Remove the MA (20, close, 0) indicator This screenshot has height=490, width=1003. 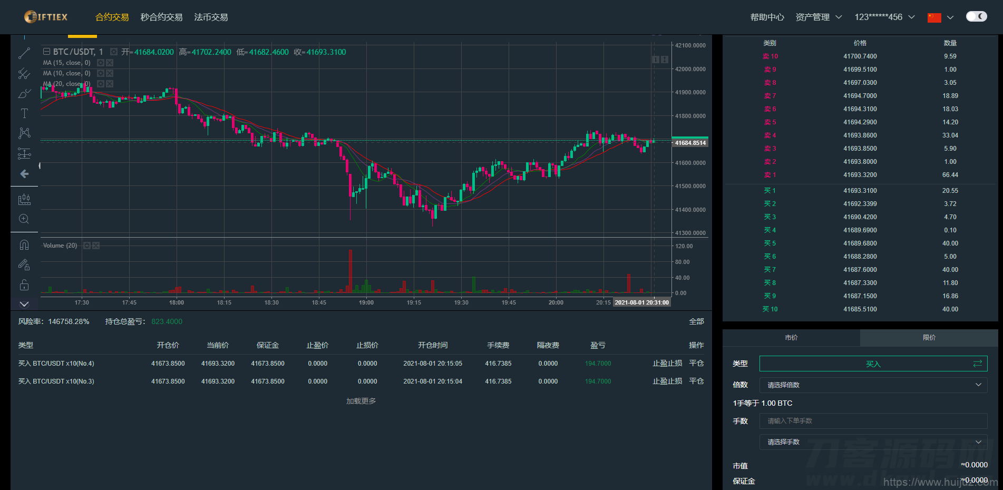click(x=110, y=84)
